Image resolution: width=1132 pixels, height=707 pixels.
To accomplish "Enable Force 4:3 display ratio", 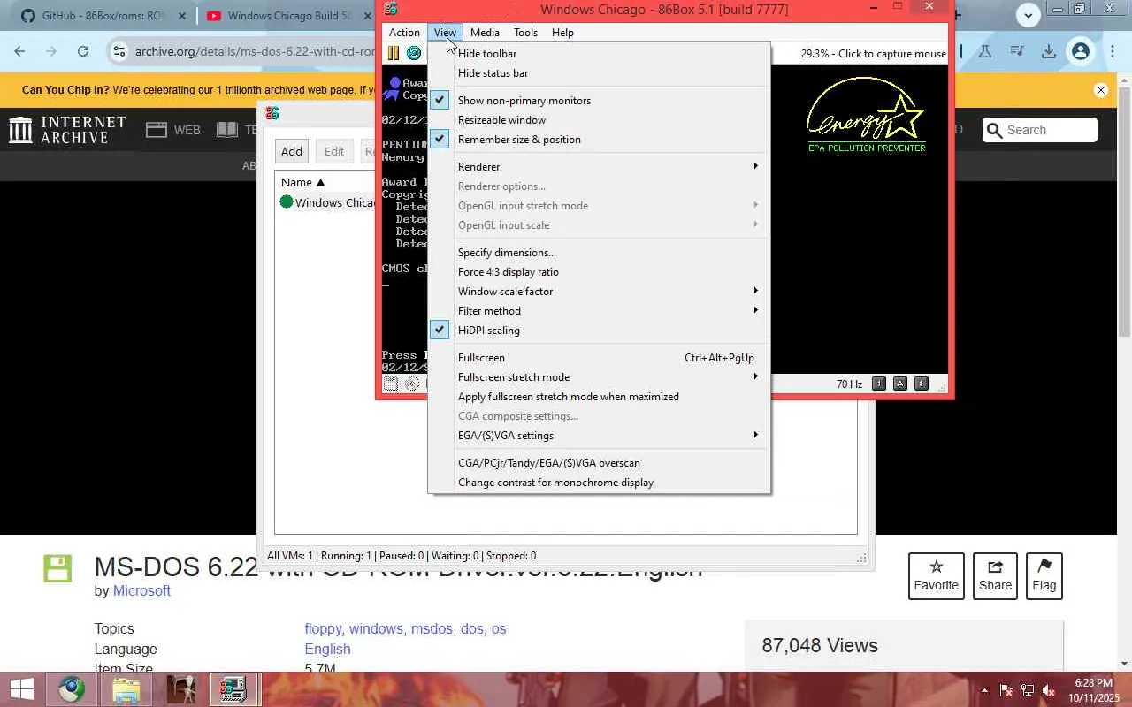I will point(600,272).
